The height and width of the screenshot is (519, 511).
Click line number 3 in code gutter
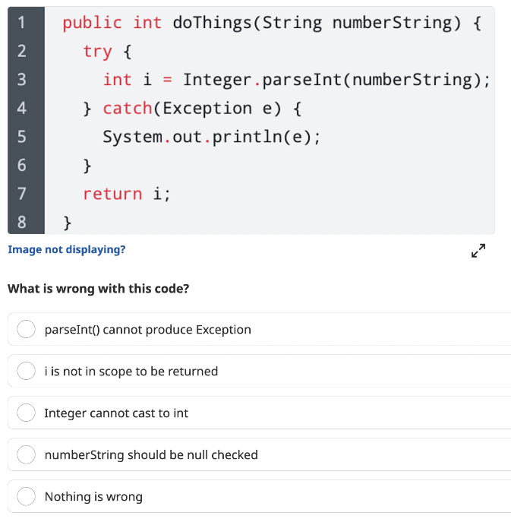22,80
